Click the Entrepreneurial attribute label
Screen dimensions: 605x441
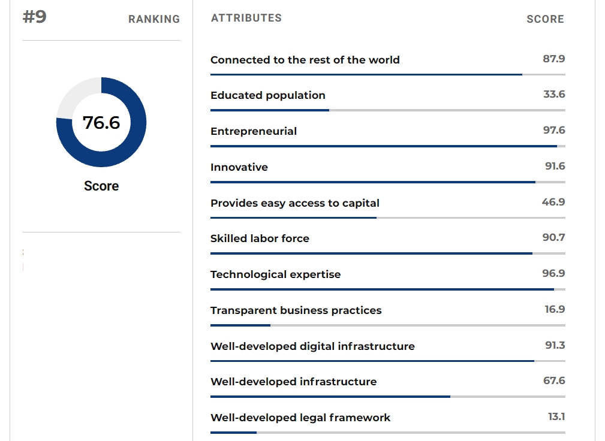[254, 131]
